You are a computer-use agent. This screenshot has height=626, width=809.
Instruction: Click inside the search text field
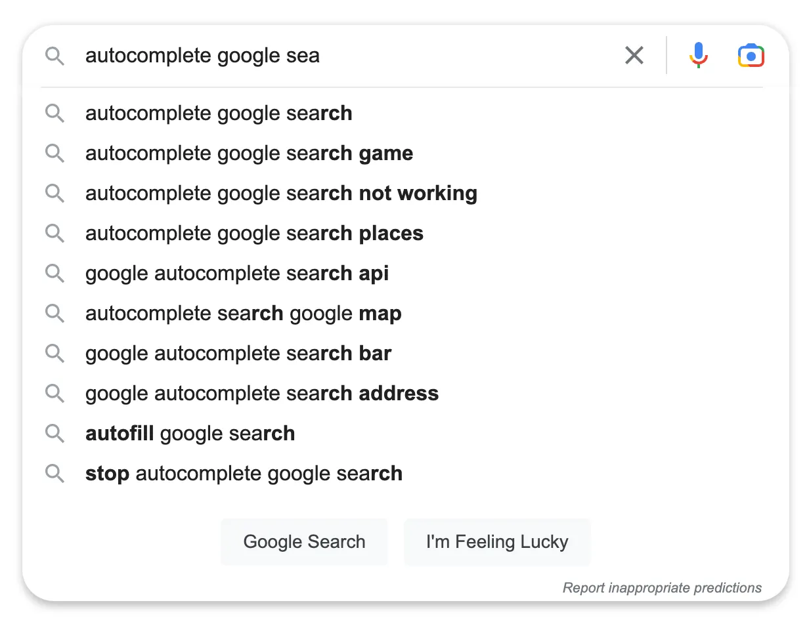pyautogui.click(x=328, y=55)
